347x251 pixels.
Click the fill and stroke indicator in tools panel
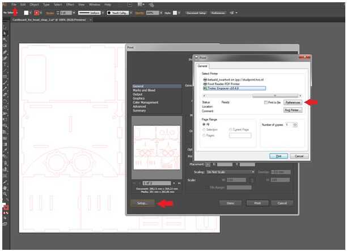(5, 206)
